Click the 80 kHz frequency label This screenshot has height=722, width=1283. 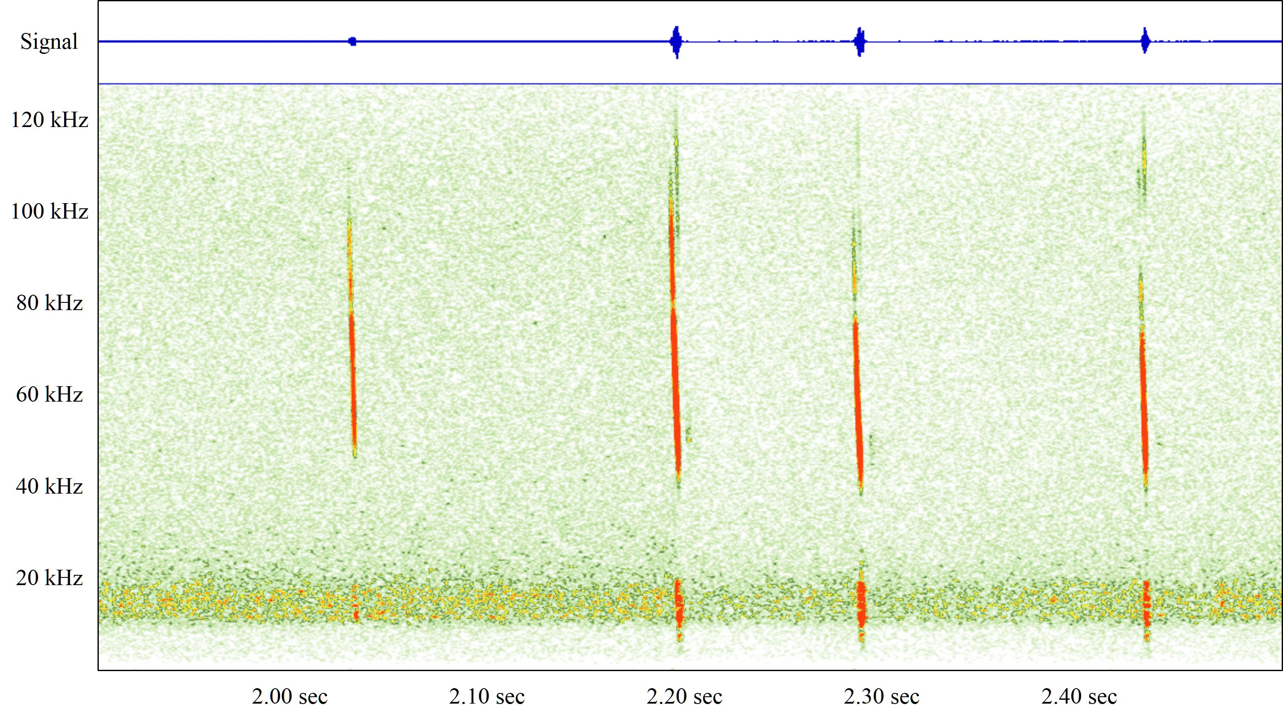(49, 302)
